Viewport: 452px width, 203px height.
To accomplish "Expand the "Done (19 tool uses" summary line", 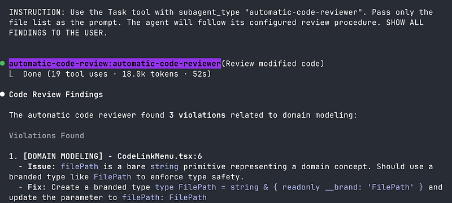I will pyautogui.click(x=117, y=74).
